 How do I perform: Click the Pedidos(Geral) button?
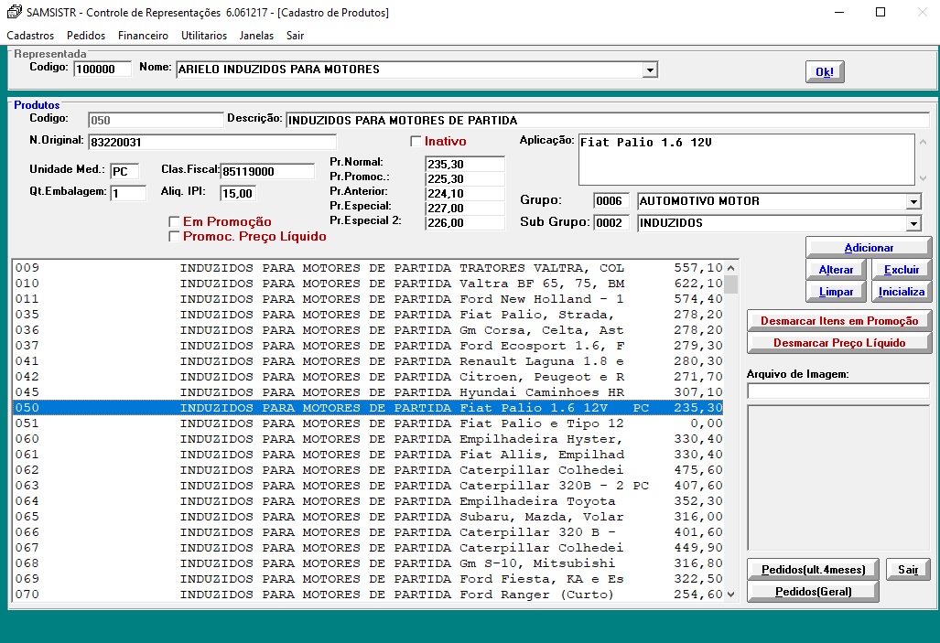click(813, 592)
